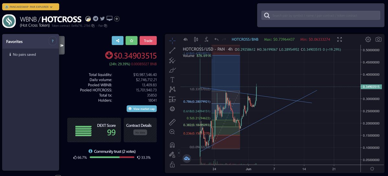Image resolution: width=388 pixels, height=176 pixels.
Task: Click the Holders value 18041
Action: coord(152,100)
